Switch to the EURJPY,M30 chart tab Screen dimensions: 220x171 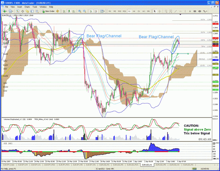[x=50, y=165]
